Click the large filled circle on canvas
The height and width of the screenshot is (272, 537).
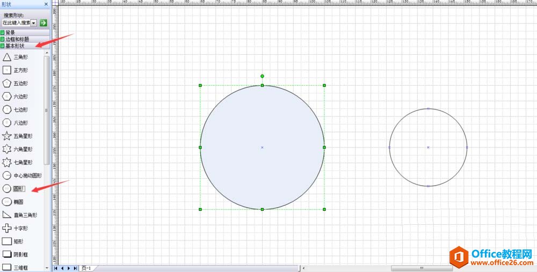[x=263, y=148]
